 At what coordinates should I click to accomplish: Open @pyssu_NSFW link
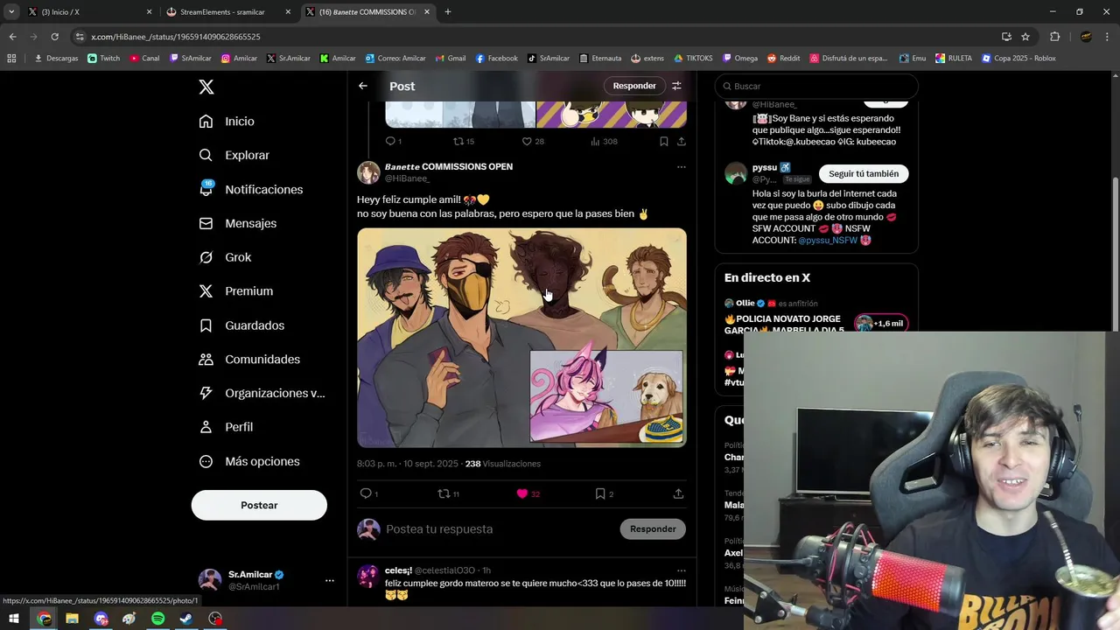828,240
